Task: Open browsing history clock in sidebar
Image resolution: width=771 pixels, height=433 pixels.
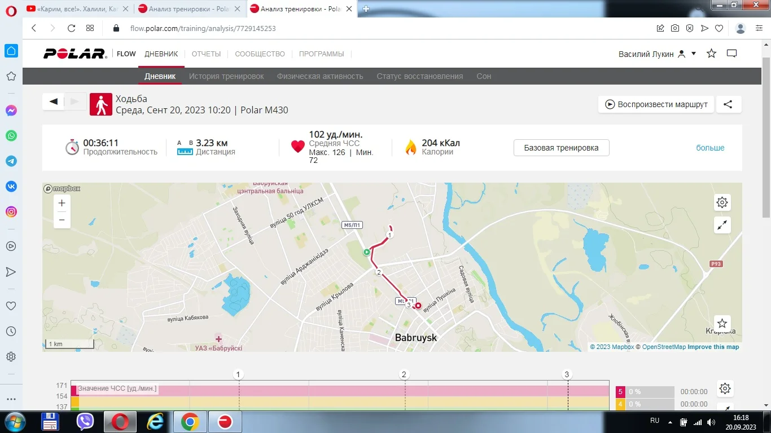Action: click(x=11, y=332)
